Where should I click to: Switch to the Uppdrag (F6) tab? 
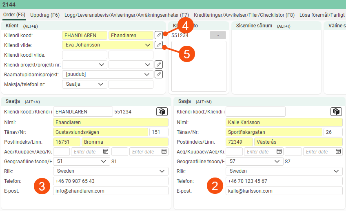(x=45, y=15)
